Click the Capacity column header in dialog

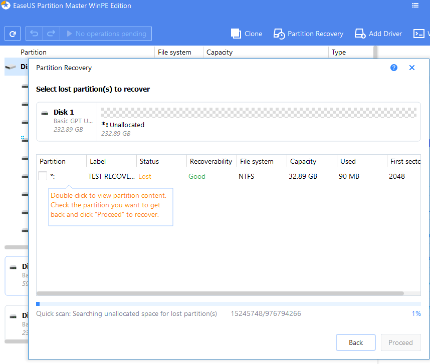point(312,161)
